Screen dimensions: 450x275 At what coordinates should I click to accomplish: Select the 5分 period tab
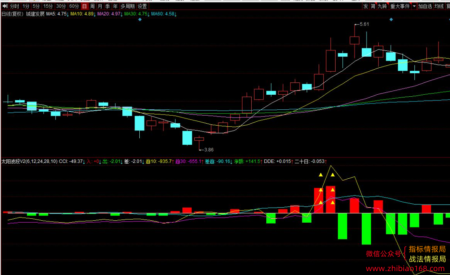pyautogui.click(x=36, y=6)
